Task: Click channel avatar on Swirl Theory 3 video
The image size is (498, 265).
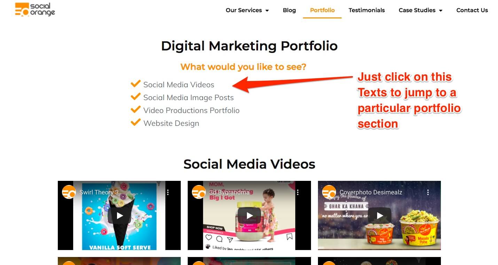Action: pos(69,192)
